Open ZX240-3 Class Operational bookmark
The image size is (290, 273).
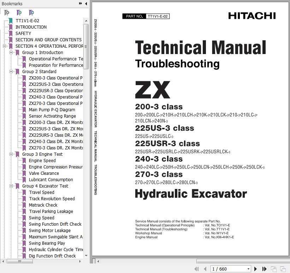click(x=56, y=97)
